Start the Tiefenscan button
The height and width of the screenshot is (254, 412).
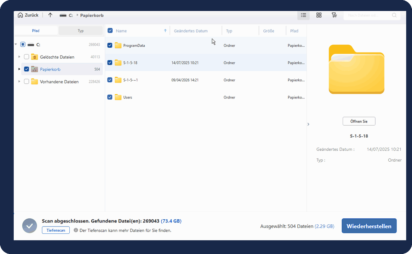tap(56, 230)
